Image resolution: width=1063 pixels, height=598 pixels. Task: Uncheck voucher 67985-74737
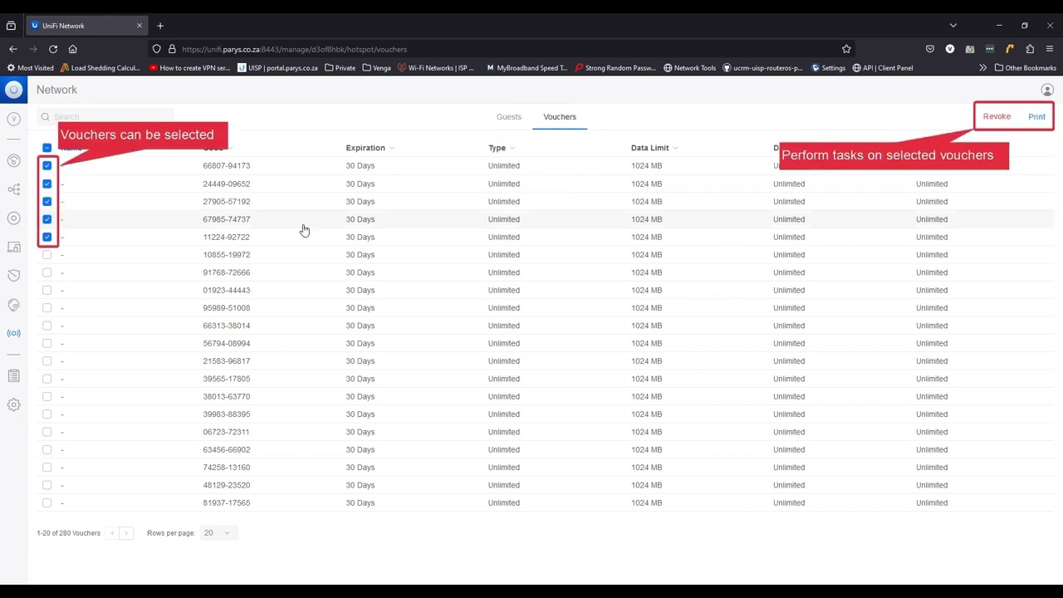pos(47,219)
